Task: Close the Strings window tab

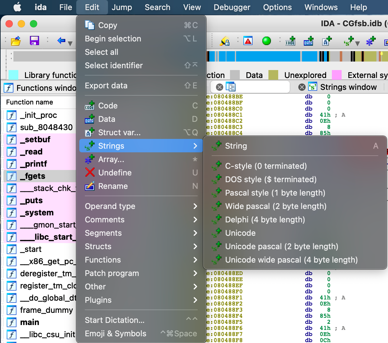Action: (x=302, y=87)
